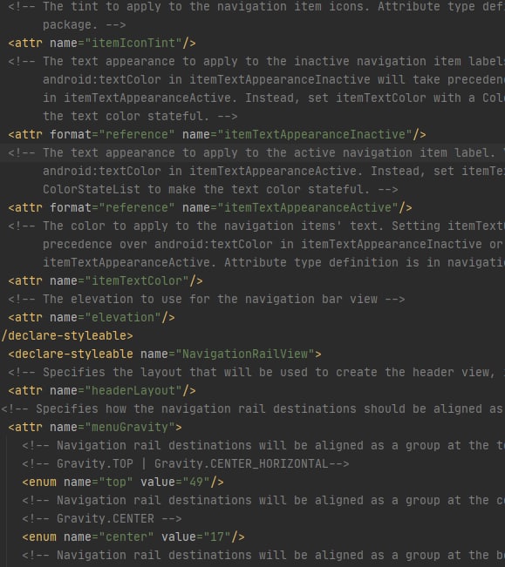Click the Gravity.TOP | Gravity.CENTER_HORIZONTAL comment
Viewport: 505px width, 567px height.
pyautogui.click(x=186, y=463)
